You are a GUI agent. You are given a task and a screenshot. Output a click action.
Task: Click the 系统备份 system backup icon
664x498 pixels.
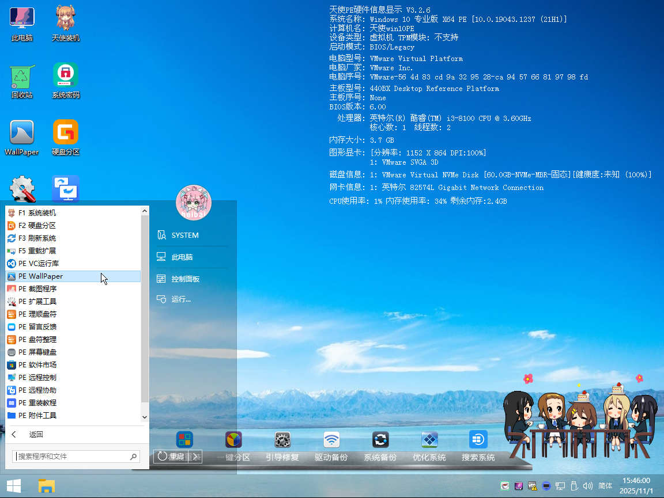tap(380, 440)
